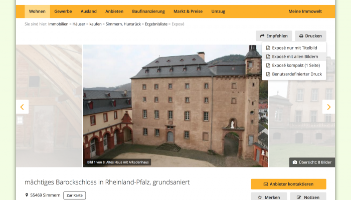Screen dimensions: 351x200
Task: Open the Gewerbe tab
Action: coord(63,11)
